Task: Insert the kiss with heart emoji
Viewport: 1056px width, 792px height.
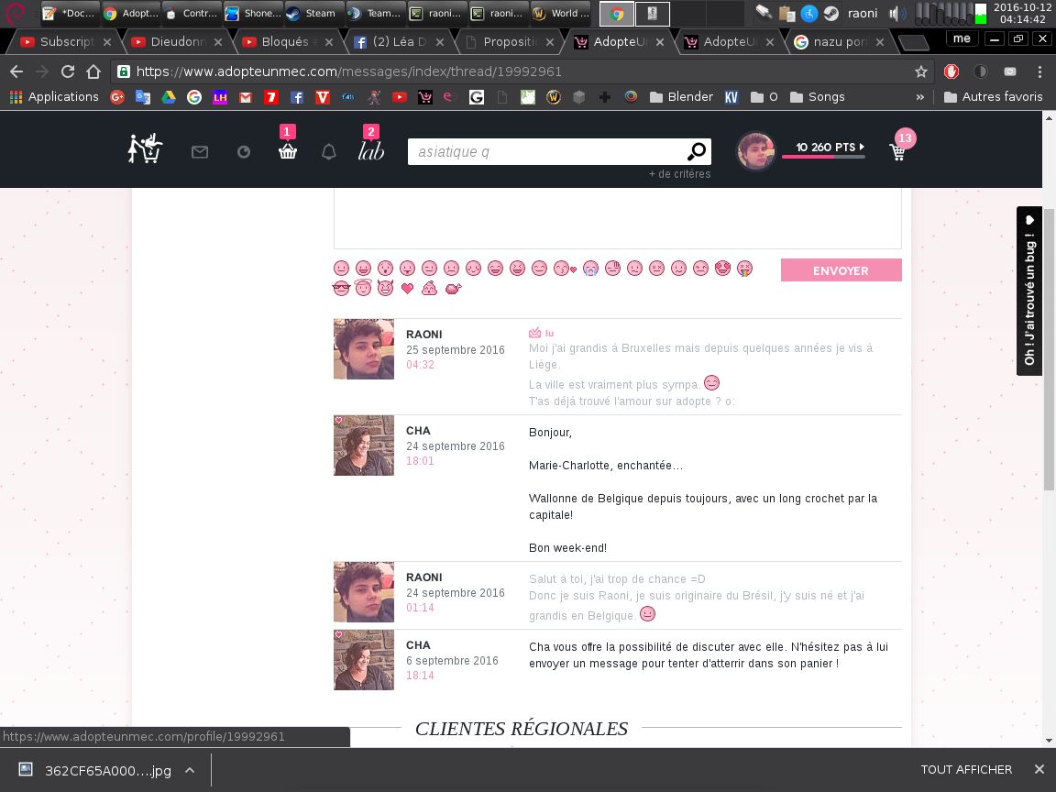Action: (565, 268)
